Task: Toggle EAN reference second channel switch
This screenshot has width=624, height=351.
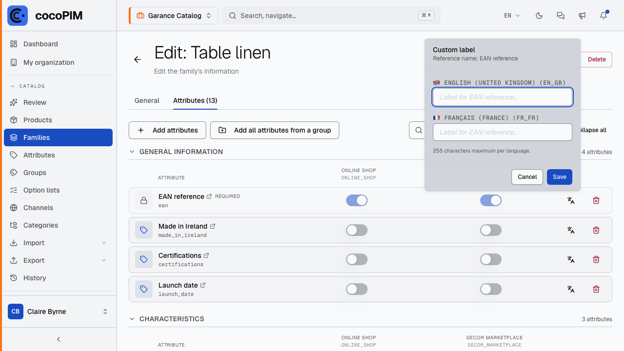Action: pyautogui.click(x=491, y=200)
